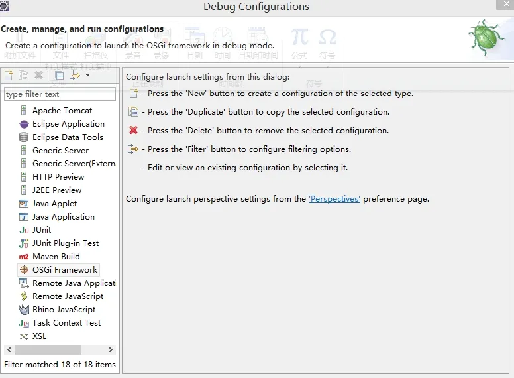The width and height of the screenshot is (514, 378).
Task: Open the 'Perspectives' preference page link
Action: pyautogui.click(x=334, y=199)
